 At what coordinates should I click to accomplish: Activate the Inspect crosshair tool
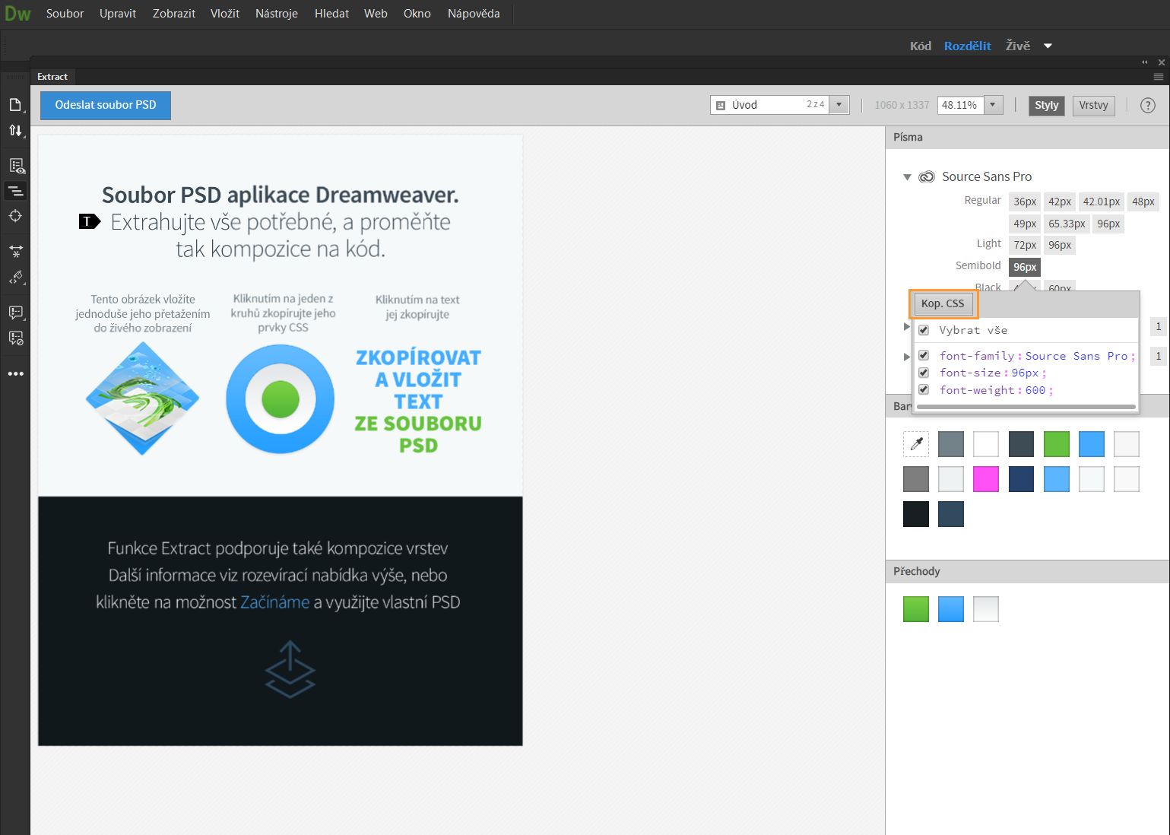(15, 216)
